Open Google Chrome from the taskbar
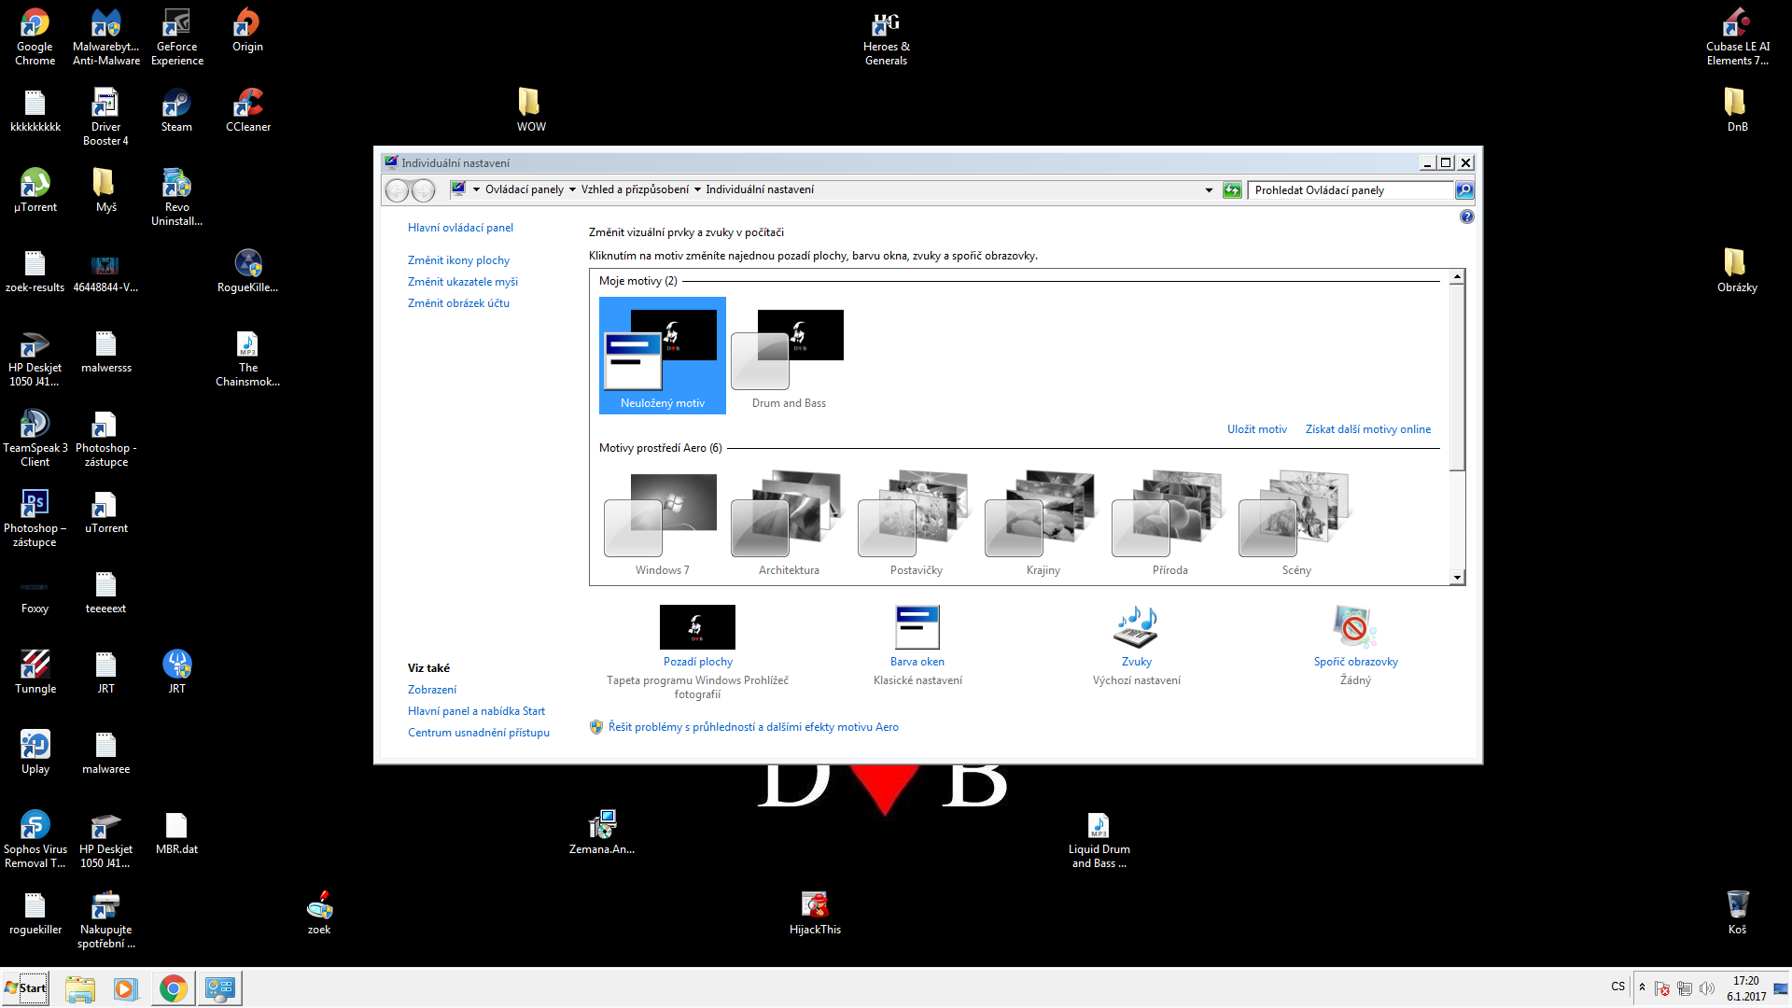 173,988
